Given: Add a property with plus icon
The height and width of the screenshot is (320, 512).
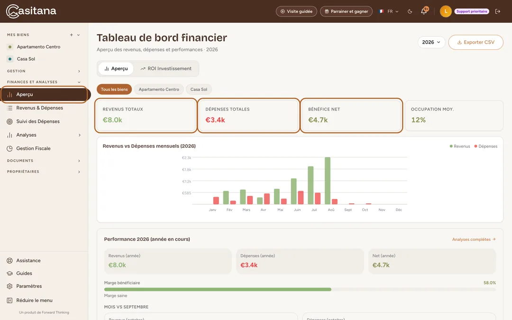Looking at the screenshot, I should click(x=71, y=35).
